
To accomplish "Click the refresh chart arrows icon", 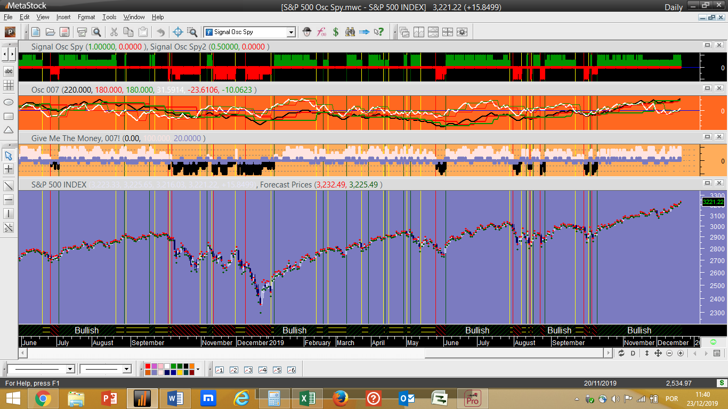I will point(621,353).
